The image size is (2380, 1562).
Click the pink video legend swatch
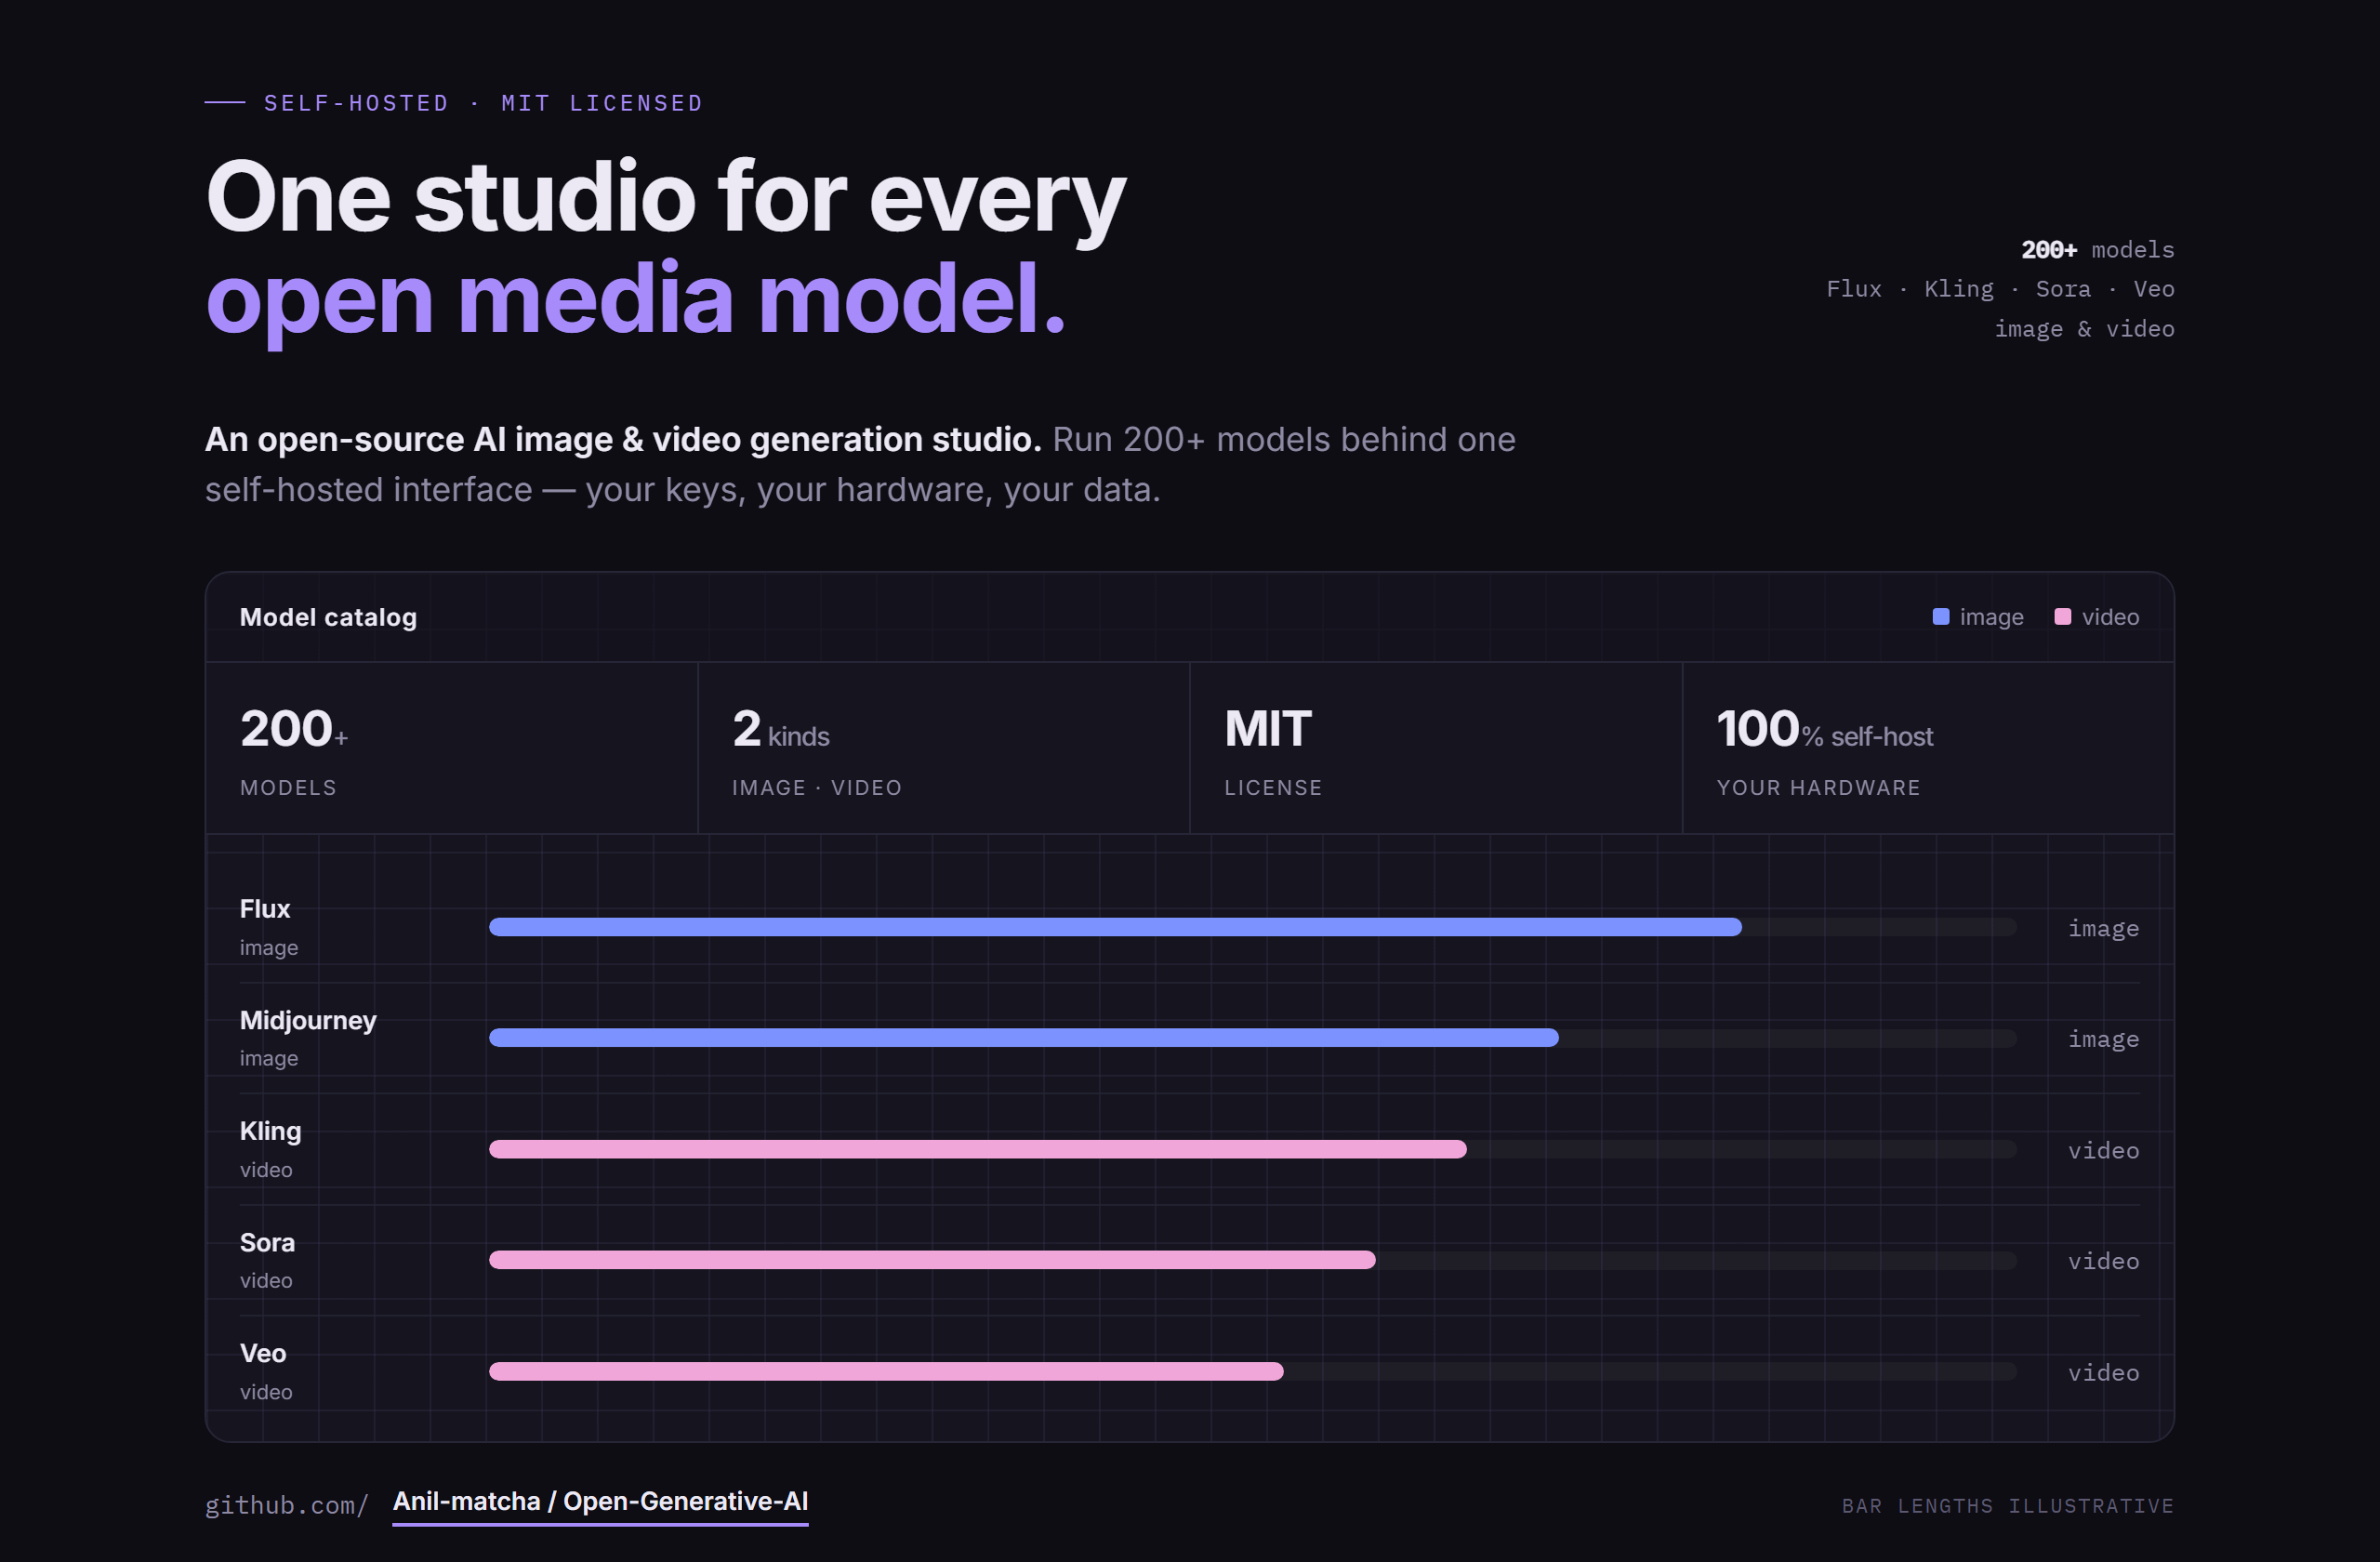click(2062, 617)
